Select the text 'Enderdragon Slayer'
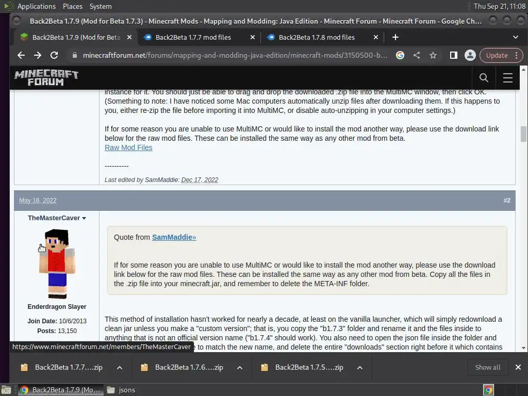The width and height of the screenshot is (528, 396). click(57, 307)
